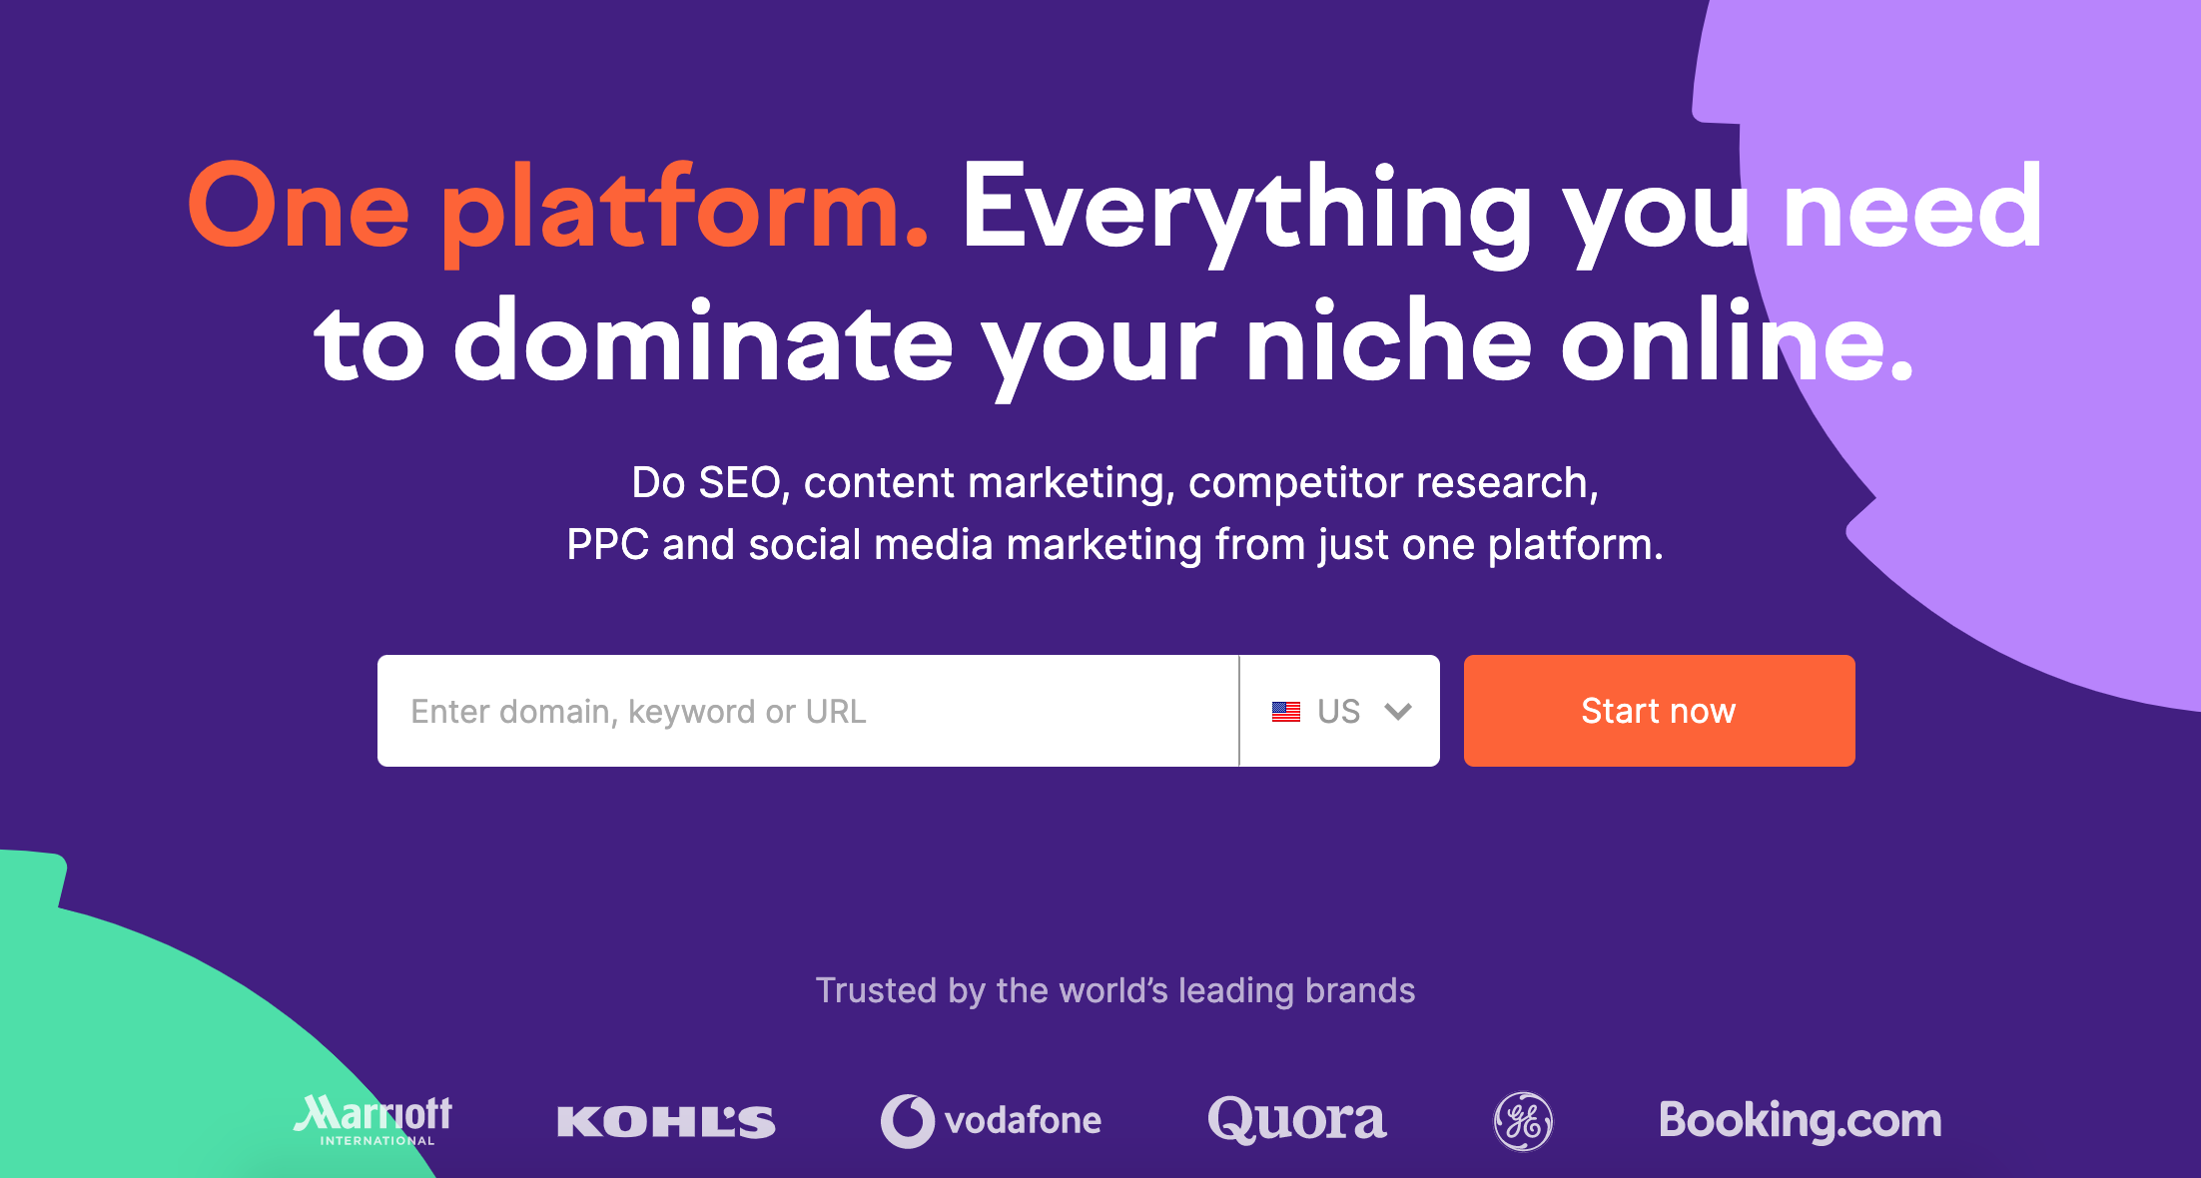This screenshot has width=2201, height=1178.
Task: Click the orange Start now control
Action: click(x=1658, y=711)
